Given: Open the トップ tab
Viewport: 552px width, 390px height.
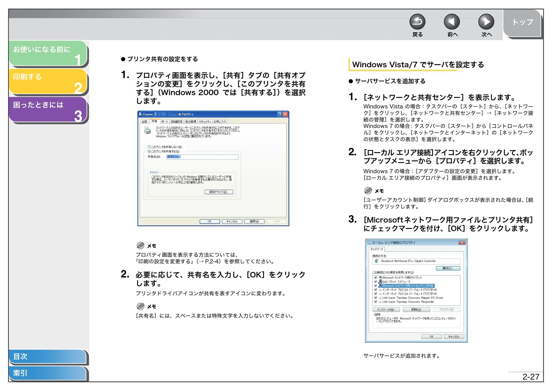Looking at the screenshot, I should coord(522,23).
